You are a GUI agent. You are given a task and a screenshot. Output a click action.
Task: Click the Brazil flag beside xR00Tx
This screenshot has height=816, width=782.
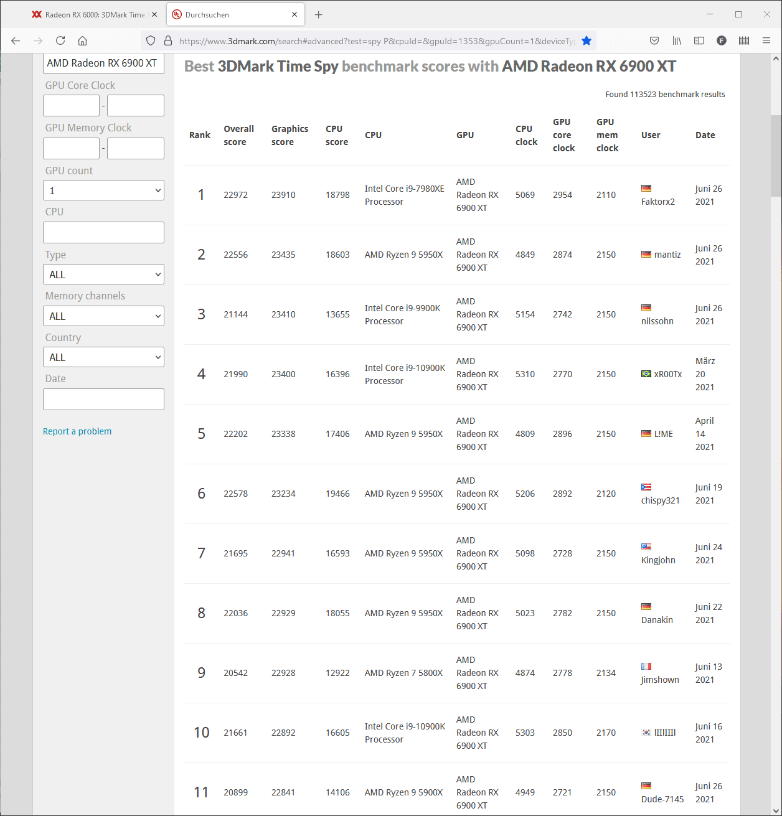[646, 373]
